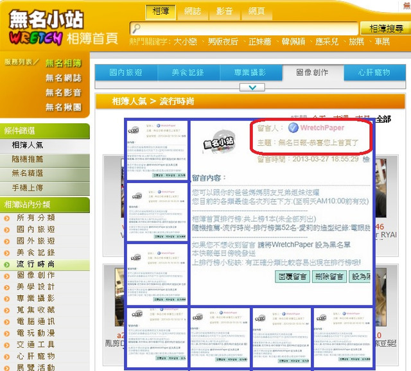The height and width of the screenshot is (371, 411).
Task: Select the 無名精選 filter
Action: tap(44, 173)
